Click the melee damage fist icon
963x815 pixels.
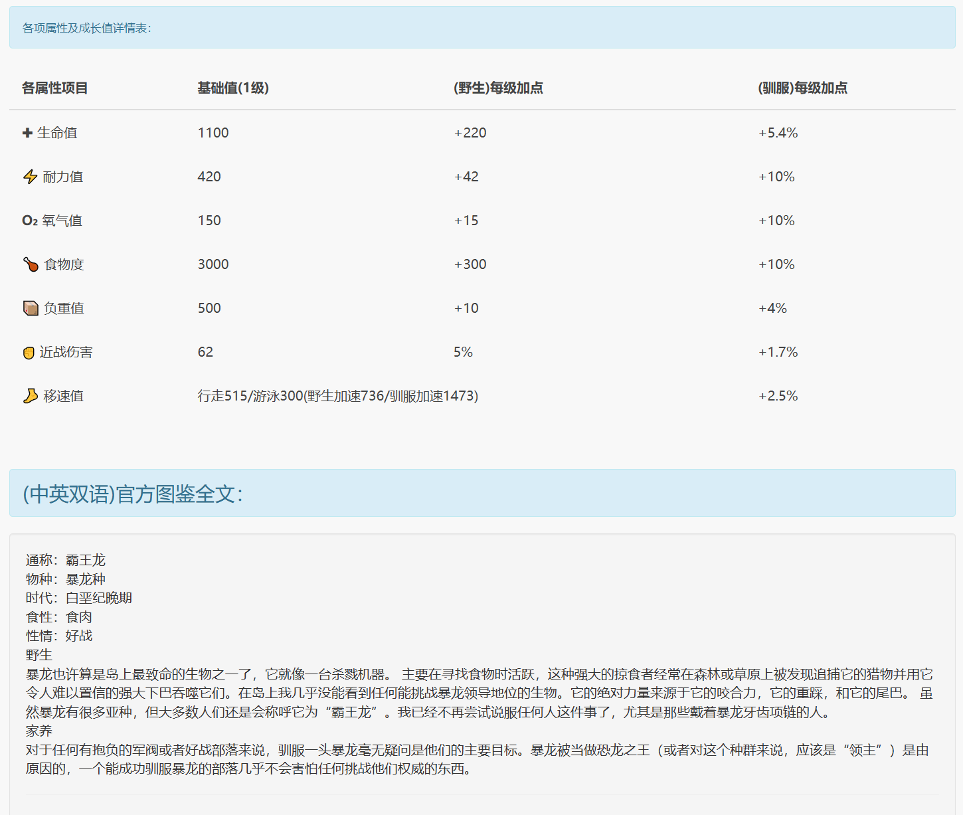pos(29,353)
